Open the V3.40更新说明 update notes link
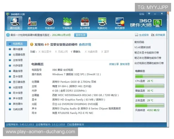The width and height of the screenshot is (174, 139). coord(142,47)
